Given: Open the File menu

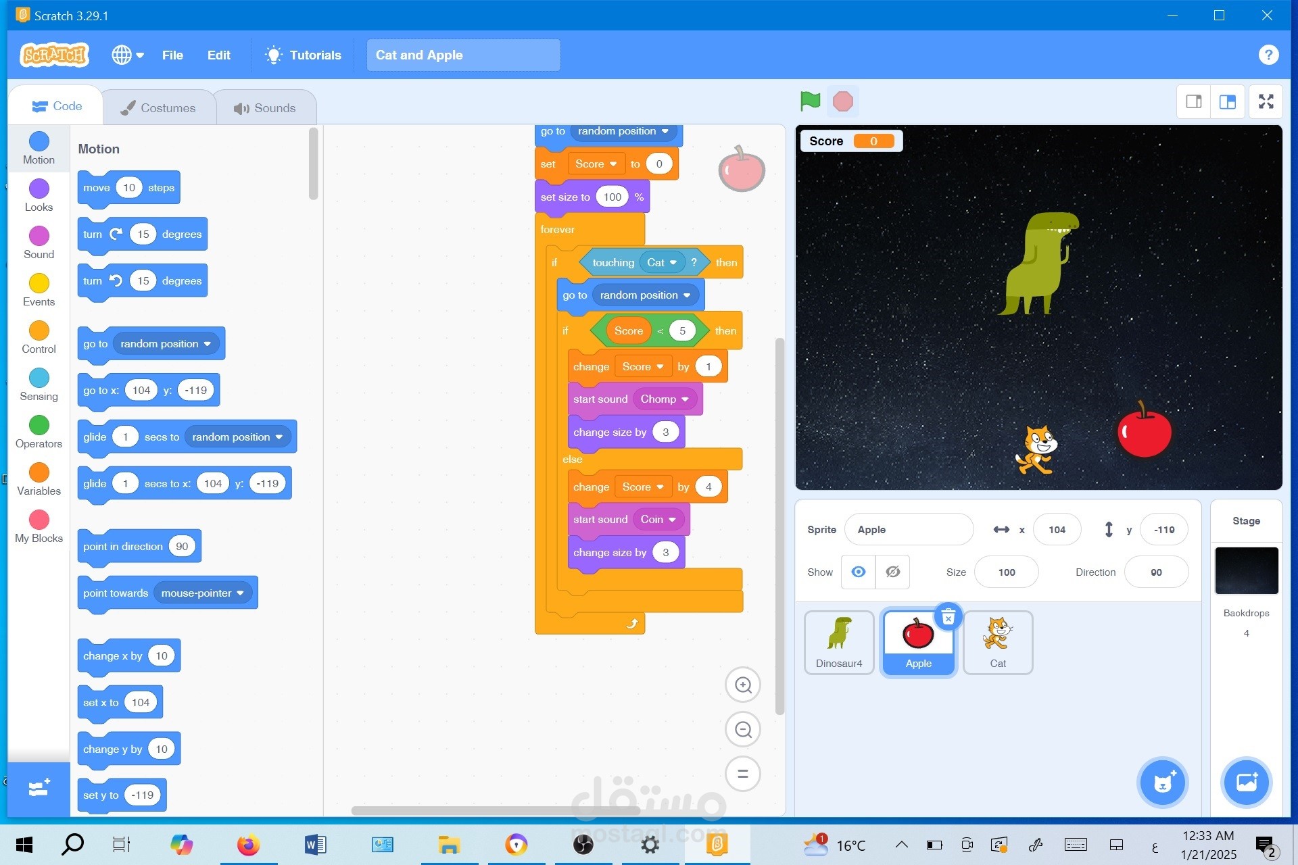Looking at the screenshot, I should point(172,55).
